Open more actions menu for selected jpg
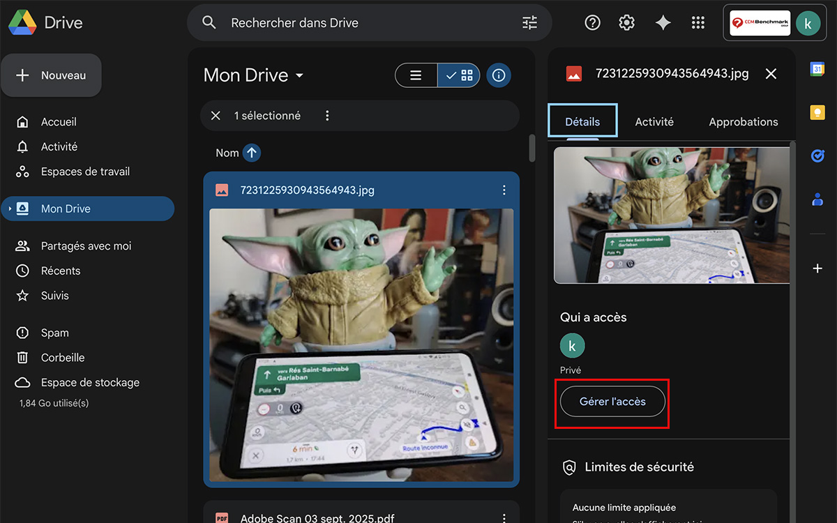 (504, 190)
